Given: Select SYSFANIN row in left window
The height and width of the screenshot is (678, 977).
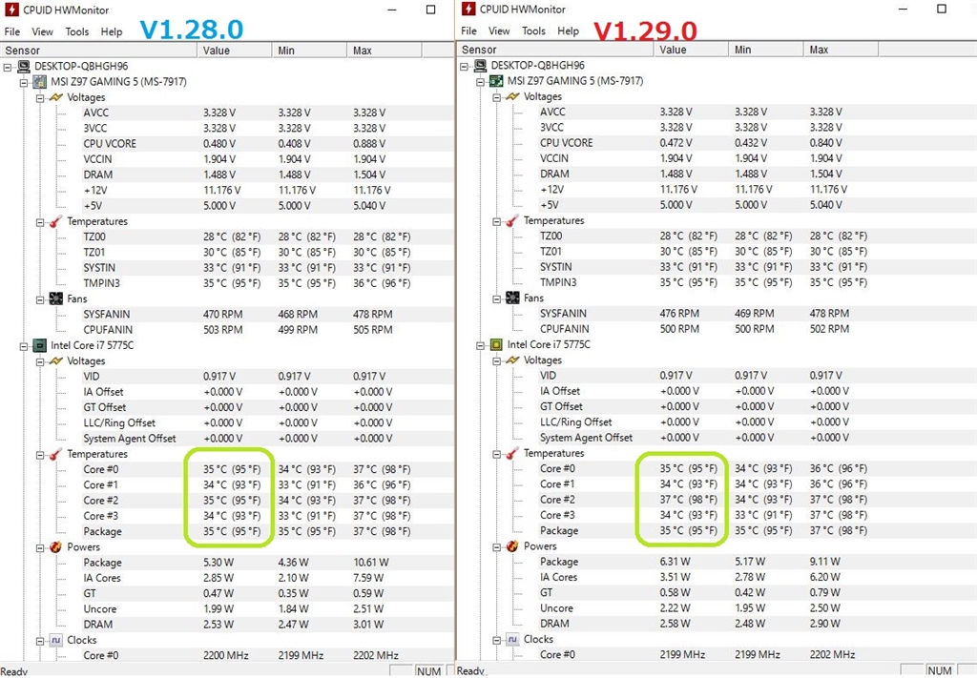Looking at the screenshot, I should pyautogui.click(x=268, y=315).
